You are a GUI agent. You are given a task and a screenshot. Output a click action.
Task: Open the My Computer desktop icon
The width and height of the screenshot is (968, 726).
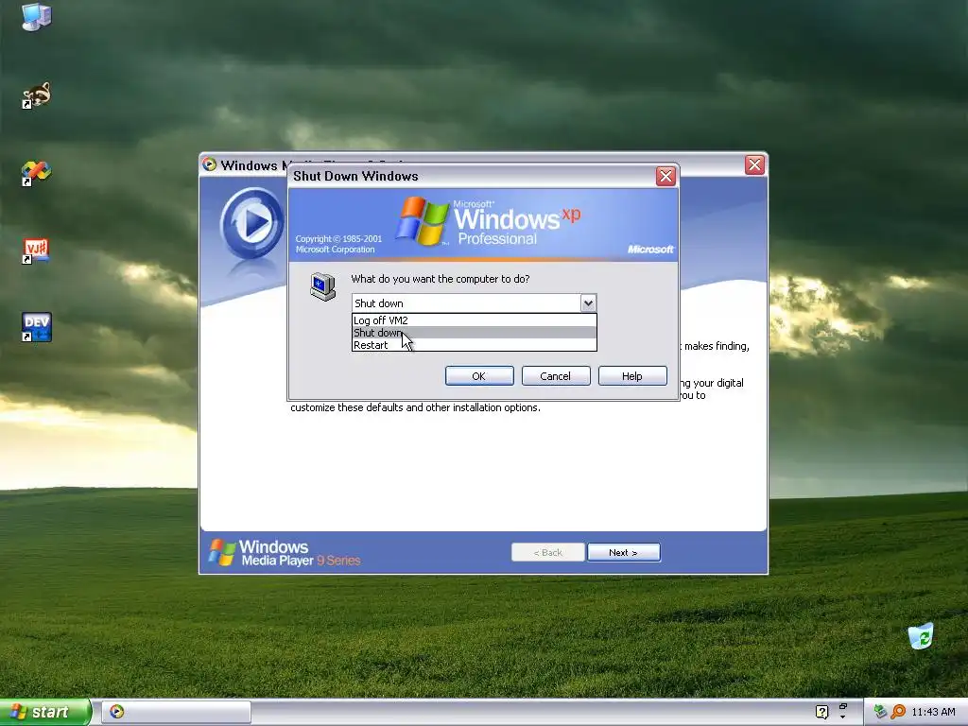click(37, 16)
